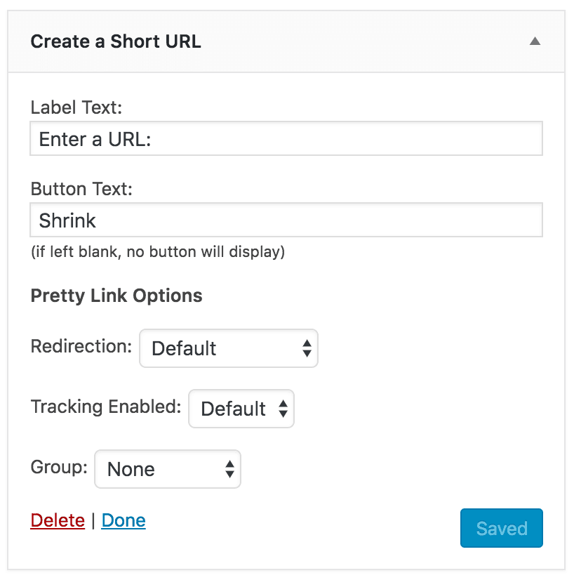574x580 pixels.
Task: Click the collapse triangle in the widget header
Action: point(535,41)
